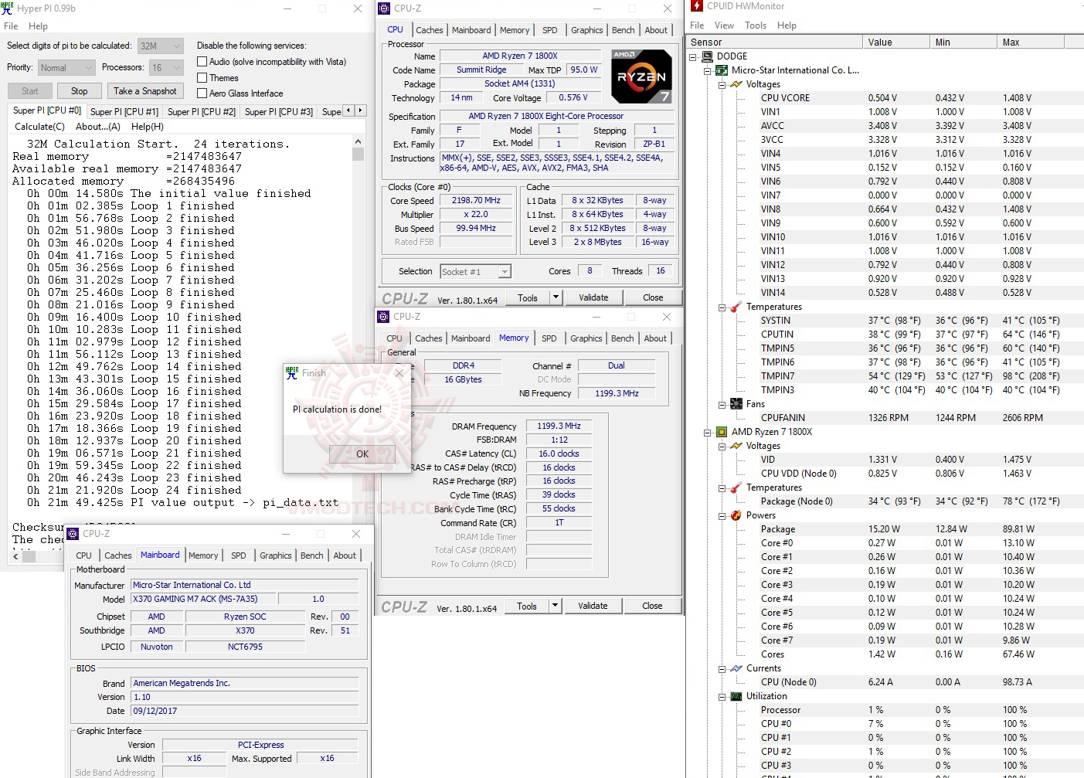Open SPD tab in CPU-Z Memory window
The height and width of the screenshot is (778, 1084).
pyautogui.click(x=549, y=338)
